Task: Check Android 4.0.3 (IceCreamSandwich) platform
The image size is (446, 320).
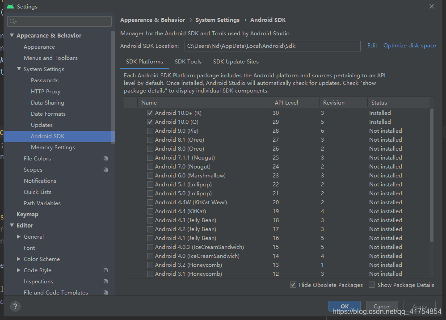Action: coord(150,247)
